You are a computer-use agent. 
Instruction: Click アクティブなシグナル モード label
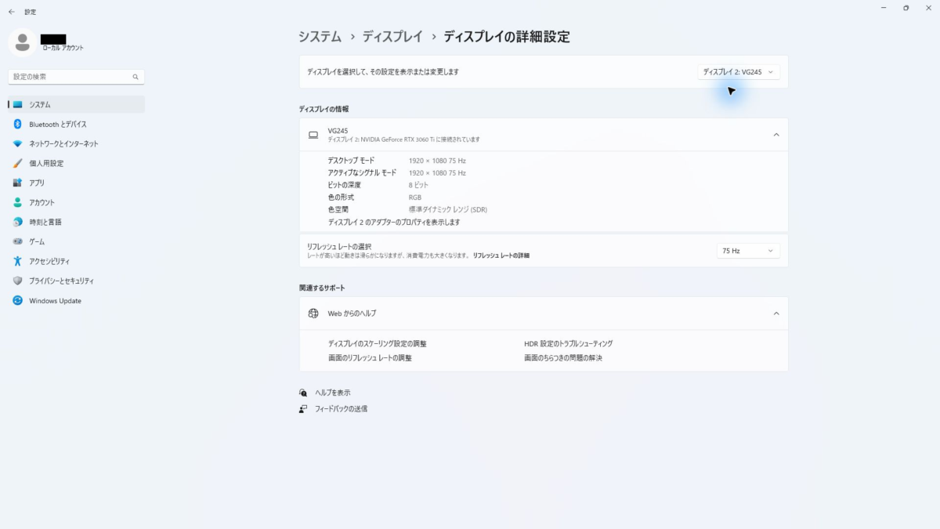(362, 172)
